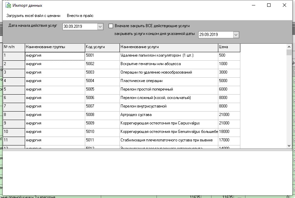Click row 1 with service 'Удаление папиллом коагулятором'

tap(166, 56)
